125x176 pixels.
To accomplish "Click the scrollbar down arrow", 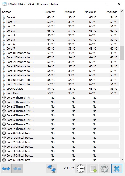I will pyautogui.click(x=122, y=159).
